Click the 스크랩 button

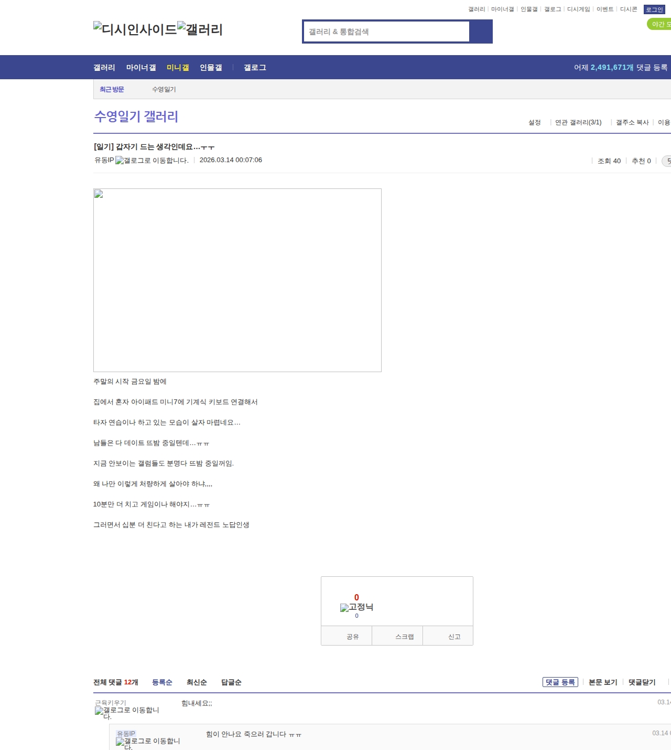(397, 636)
